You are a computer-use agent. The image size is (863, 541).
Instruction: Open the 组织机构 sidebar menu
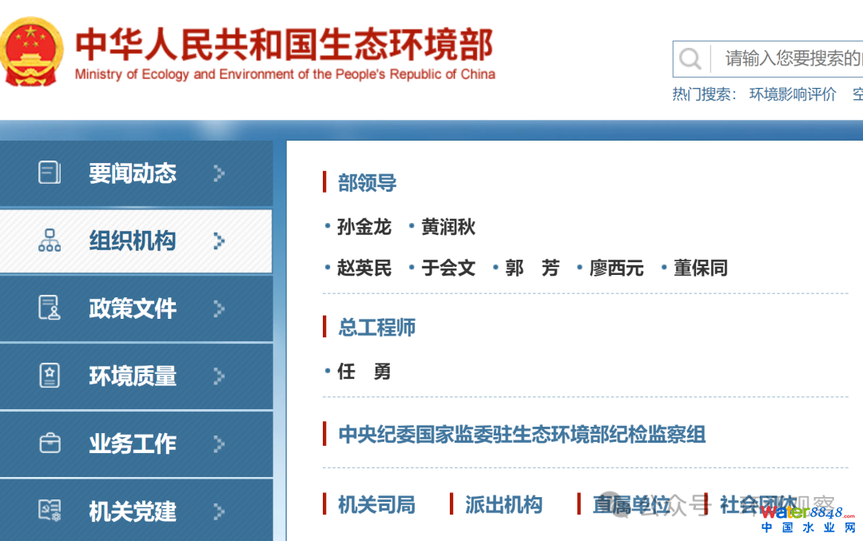(x=133, y=241)
